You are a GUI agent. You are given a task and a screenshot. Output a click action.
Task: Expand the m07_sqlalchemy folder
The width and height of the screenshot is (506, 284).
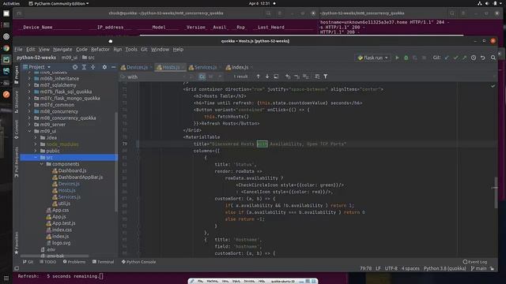30,85
